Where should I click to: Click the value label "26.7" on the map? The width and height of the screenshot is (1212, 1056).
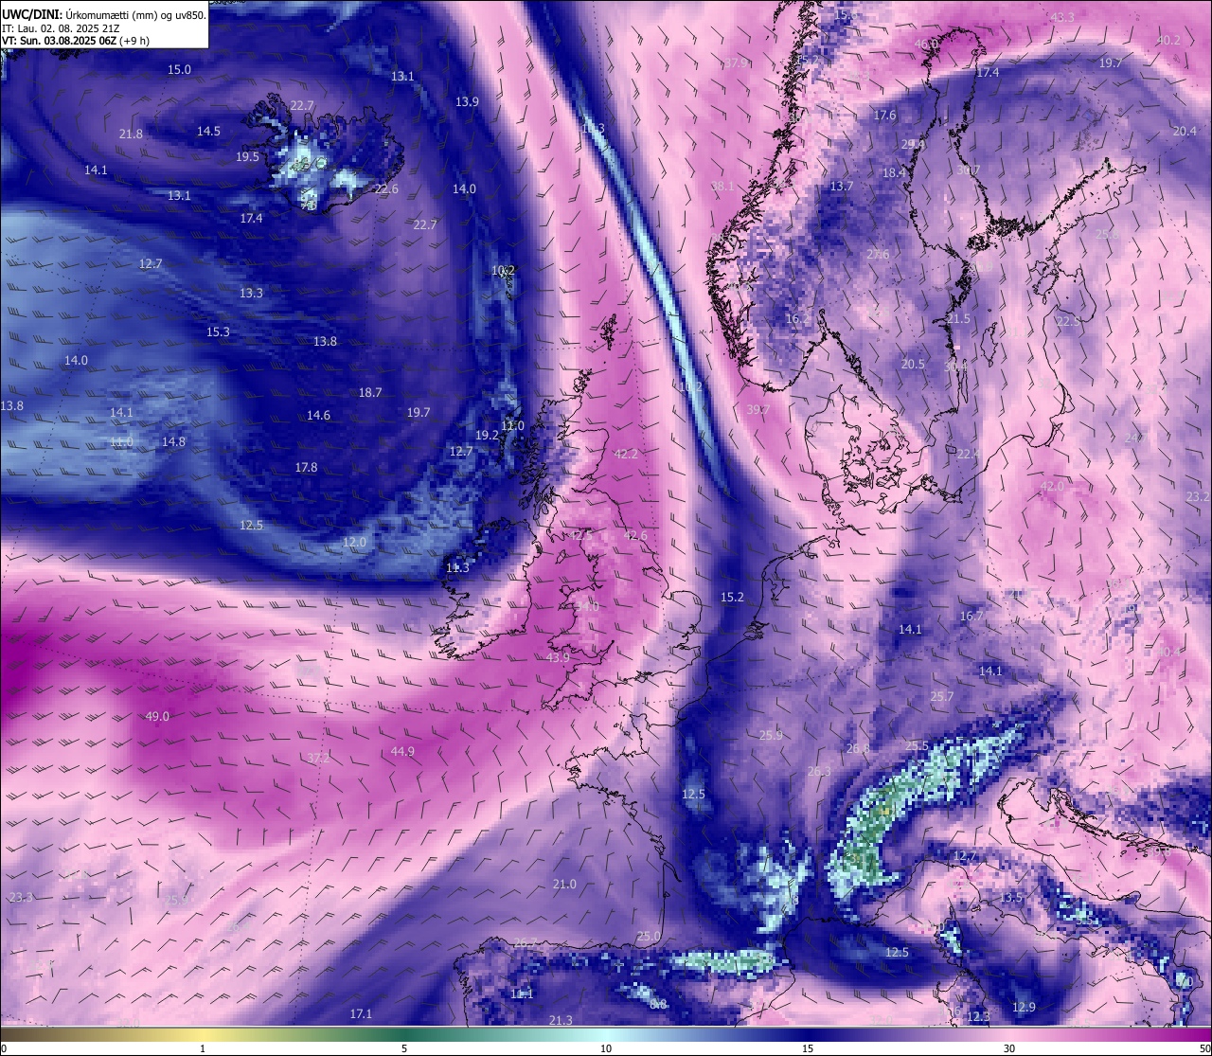point(526,943)
